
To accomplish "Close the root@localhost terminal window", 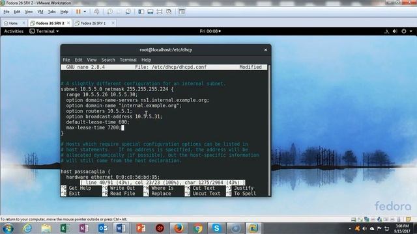I will (265, 49).
